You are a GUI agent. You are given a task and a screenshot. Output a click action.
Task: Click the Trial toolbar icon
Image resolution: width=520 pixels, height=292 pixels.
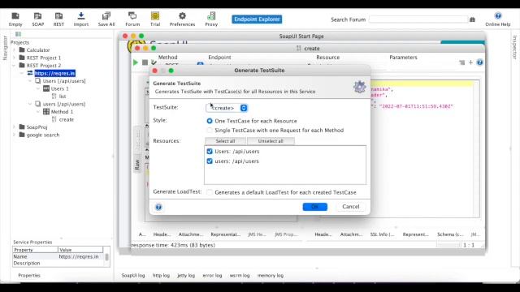[x=155, y=19]
